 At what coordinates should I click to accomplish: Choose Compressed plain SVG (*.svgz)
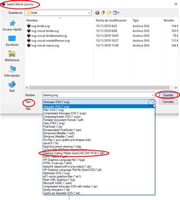[99, 116]
